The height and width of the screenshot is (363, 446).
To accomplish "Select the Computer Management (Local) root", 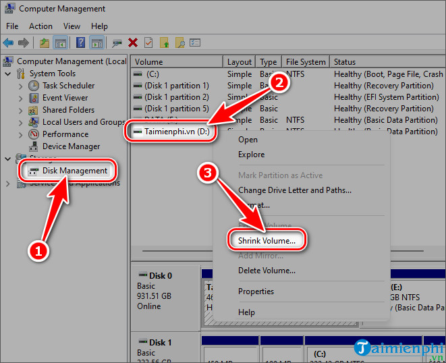I will pos(72,61).
